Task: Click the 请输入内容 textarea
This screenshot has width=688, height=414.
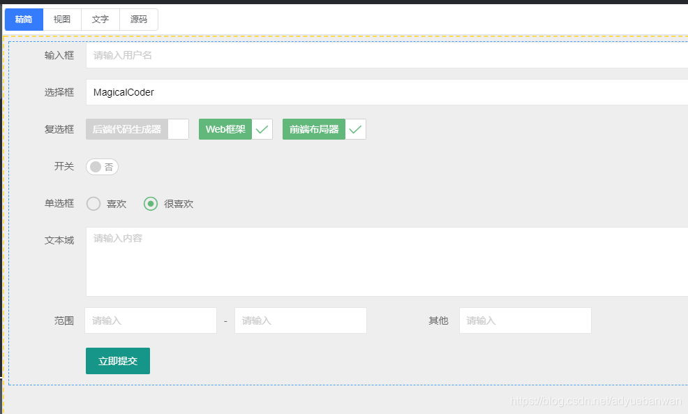Action: [x=387, y=262]
